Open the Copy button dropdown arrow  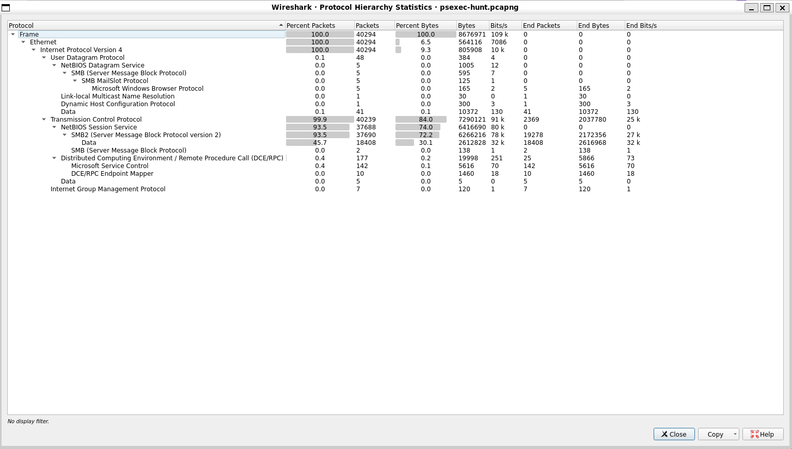tap(735, 434)
